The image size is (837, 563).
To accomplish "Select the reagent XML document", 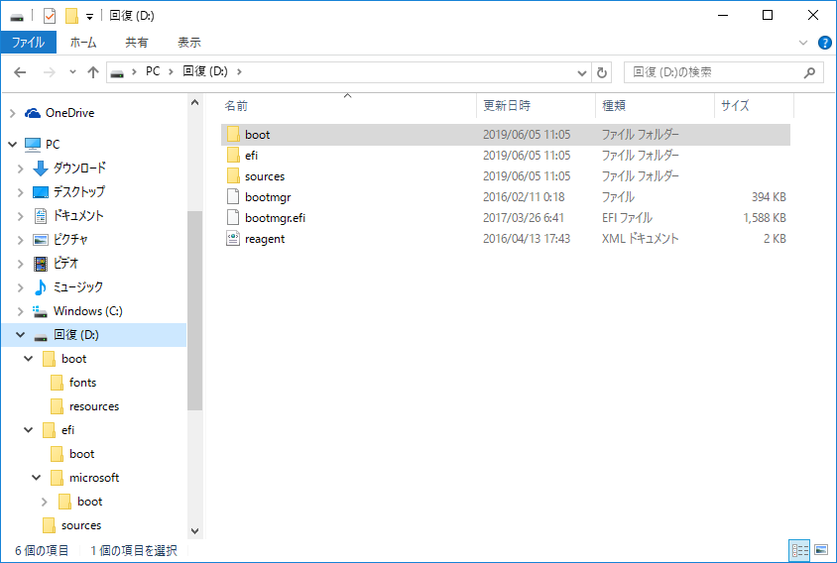I will (506, 239).
